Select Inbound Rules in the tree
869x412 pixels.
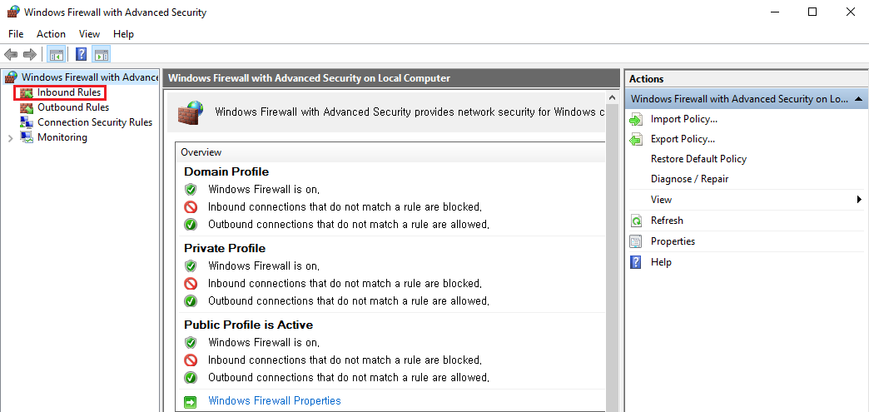[x=68, y=92]
